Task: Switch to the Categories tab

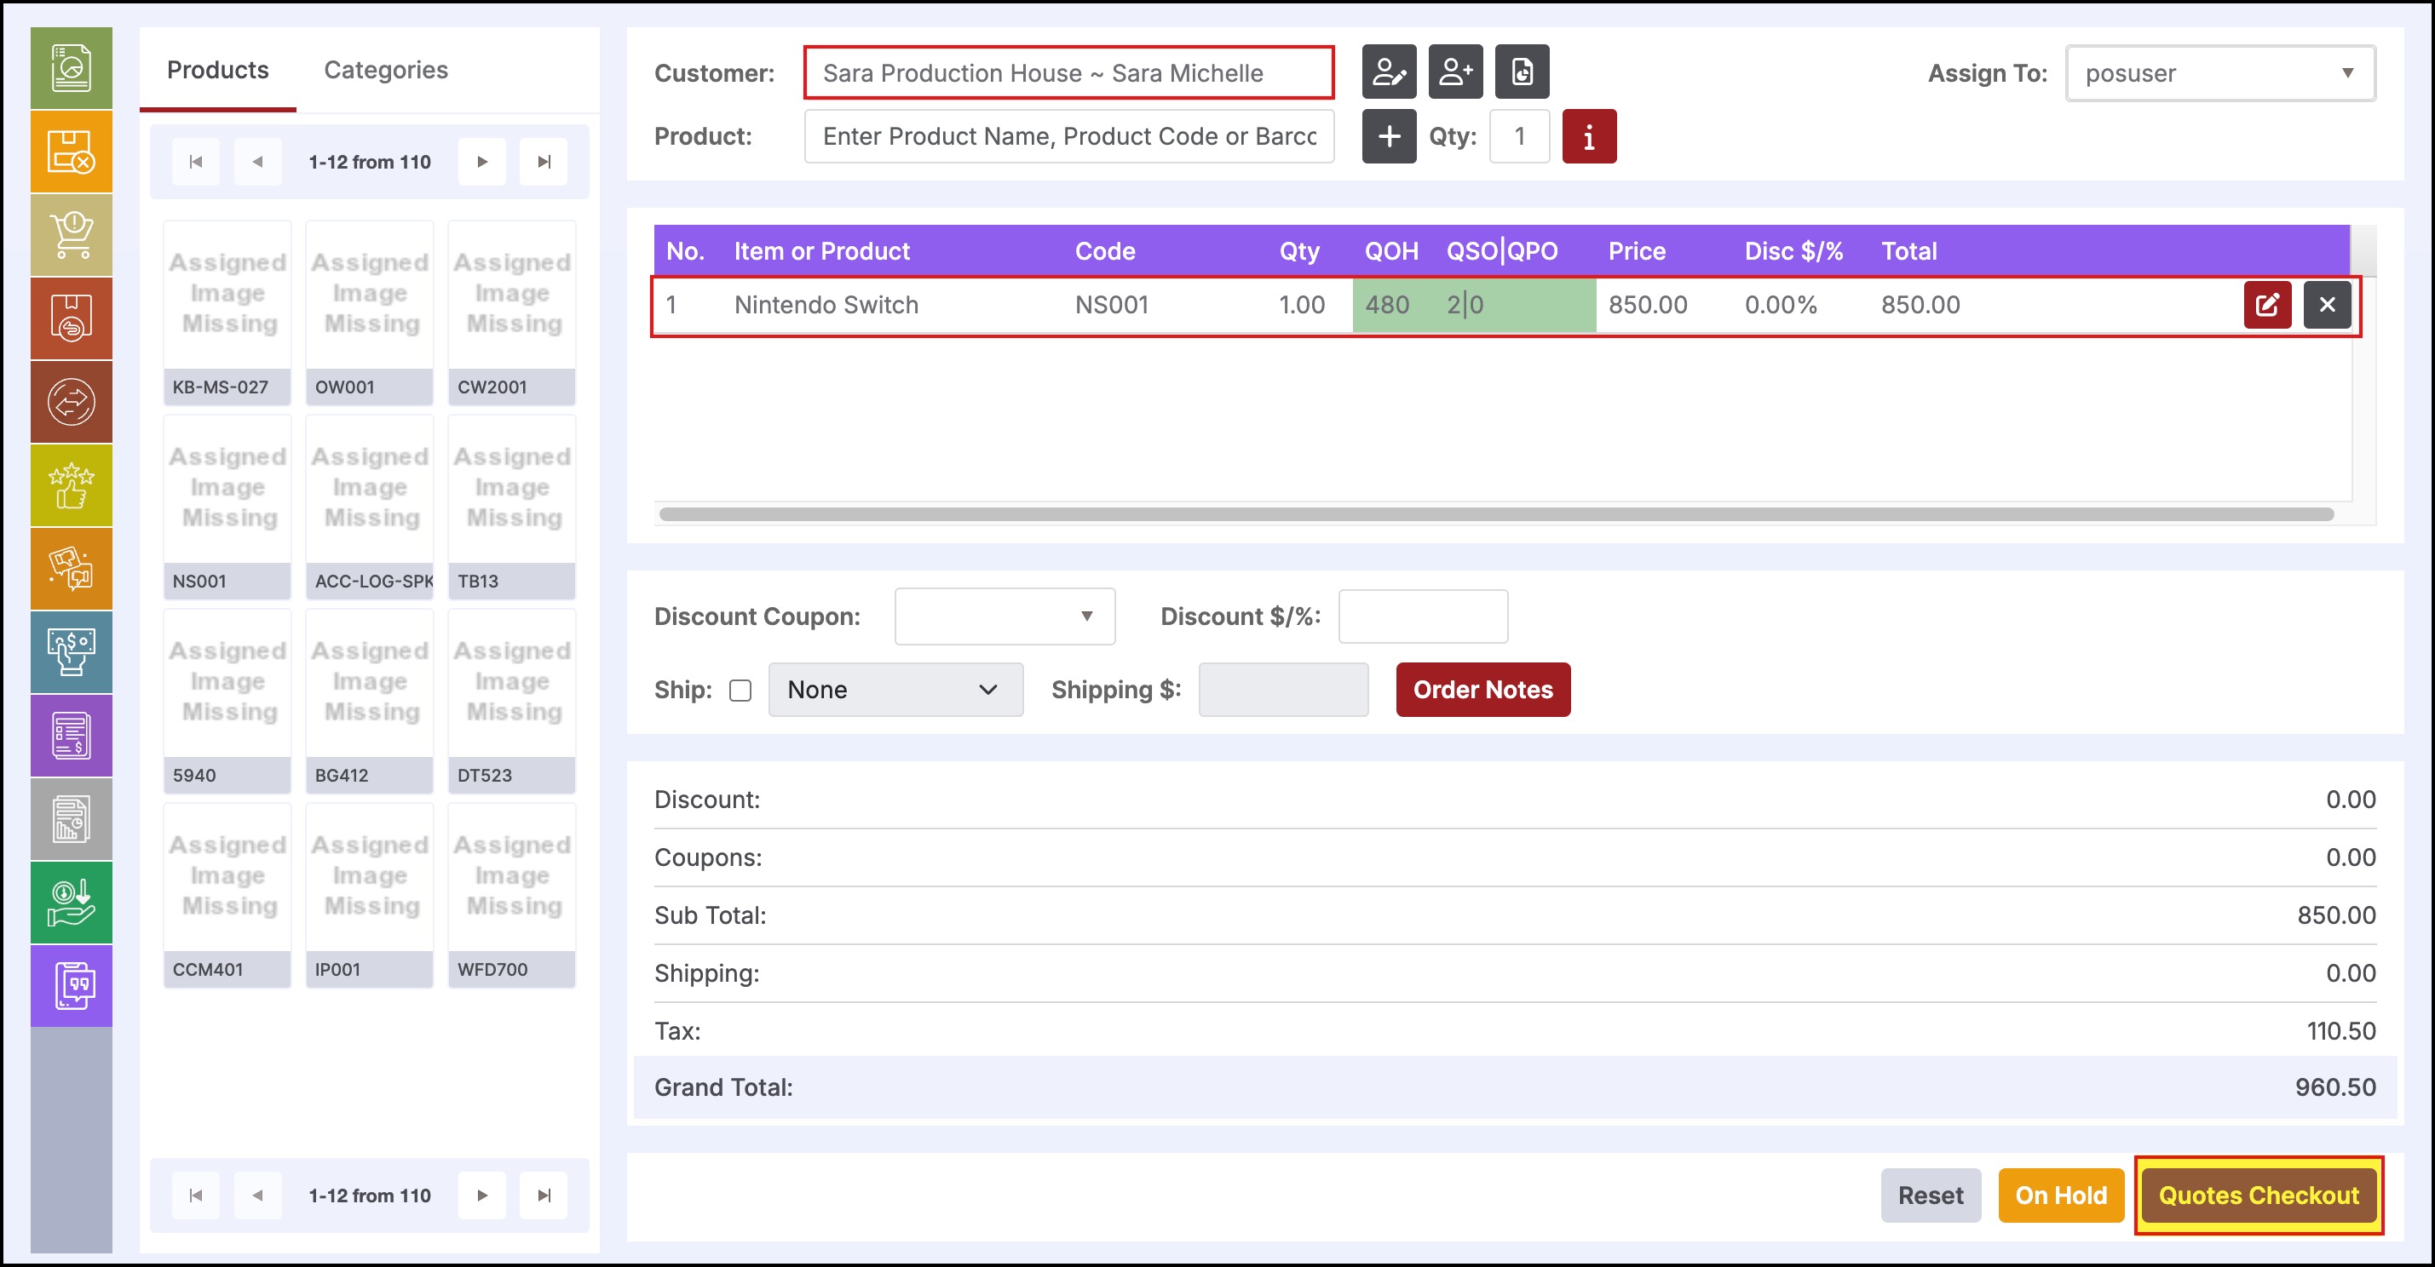Action: click(386, 70)
